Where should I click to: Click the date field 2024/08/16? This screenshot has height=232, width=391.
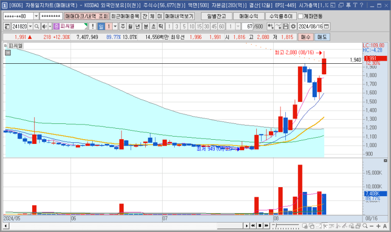point(310,26)
